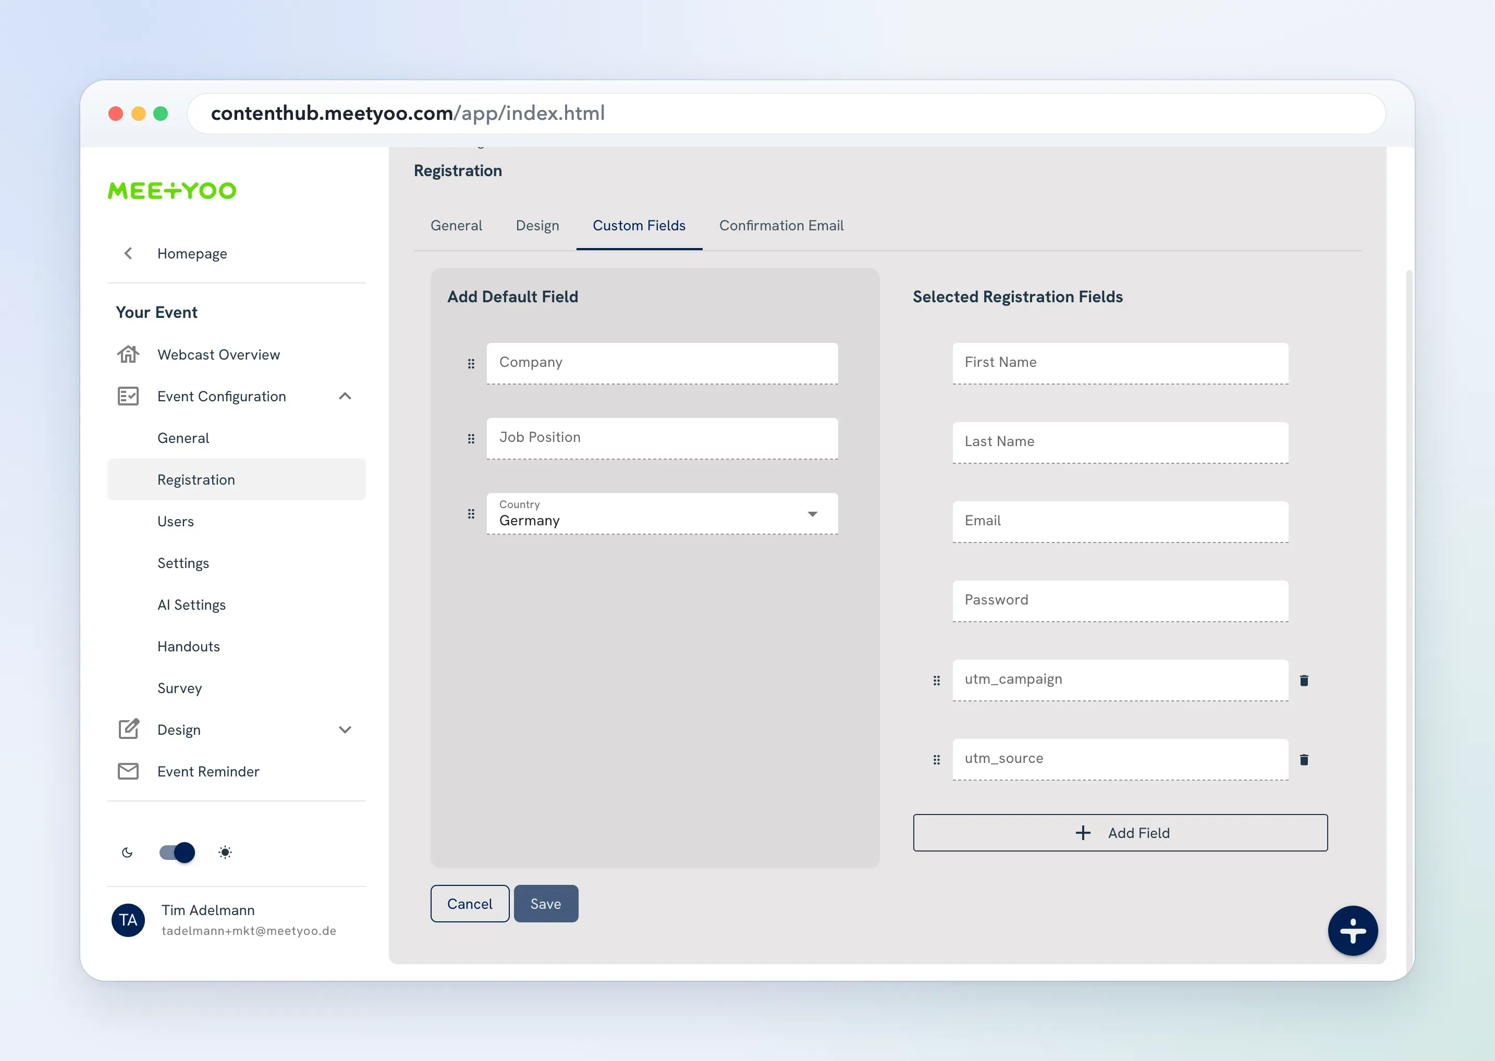1495x1061 pixels.
Task: Click the Save button
Action: pyautogui.click(x=546, y=904)
